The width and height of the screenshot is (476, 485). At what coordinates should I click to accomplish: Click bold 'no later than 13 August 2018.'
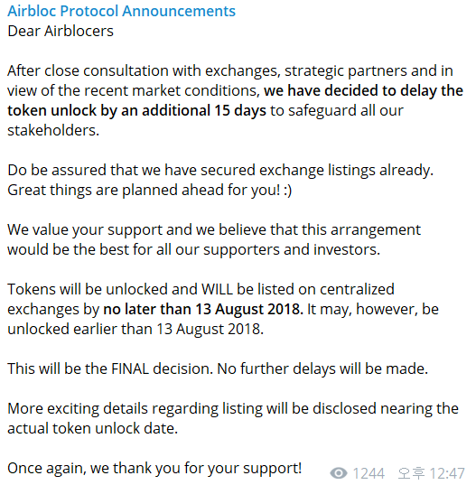click(203, 309)
